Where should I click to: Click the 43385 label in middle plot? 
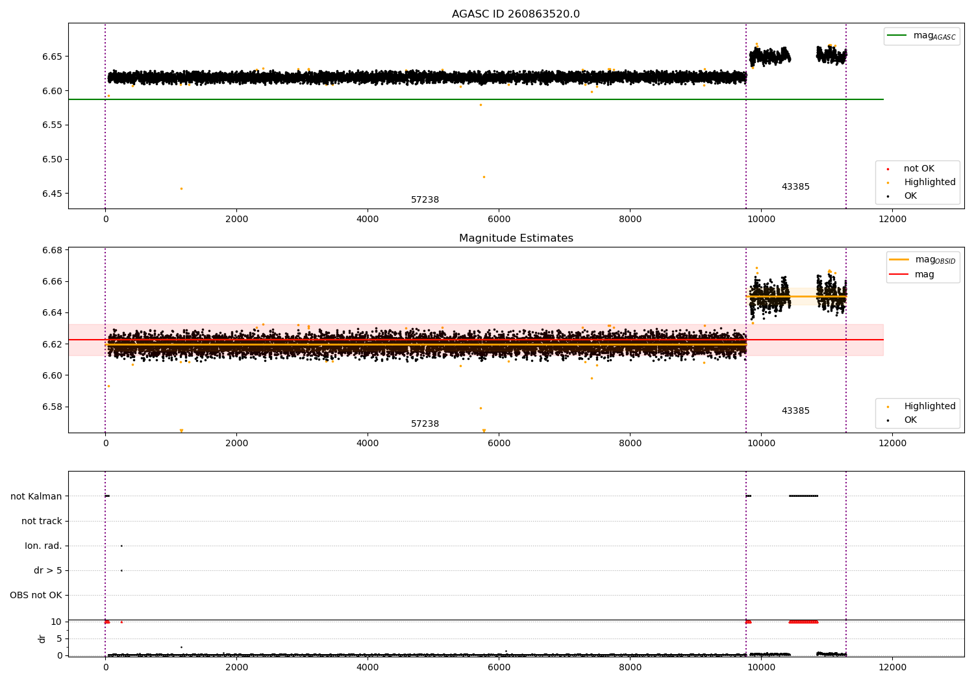[x=795, y=411]
